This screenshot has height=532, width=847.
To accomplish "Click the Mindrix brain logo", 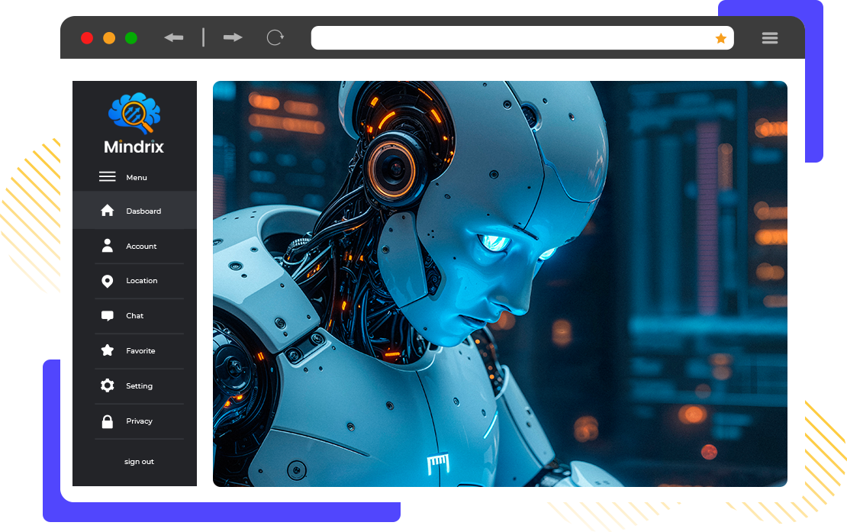I will point(134,114).
